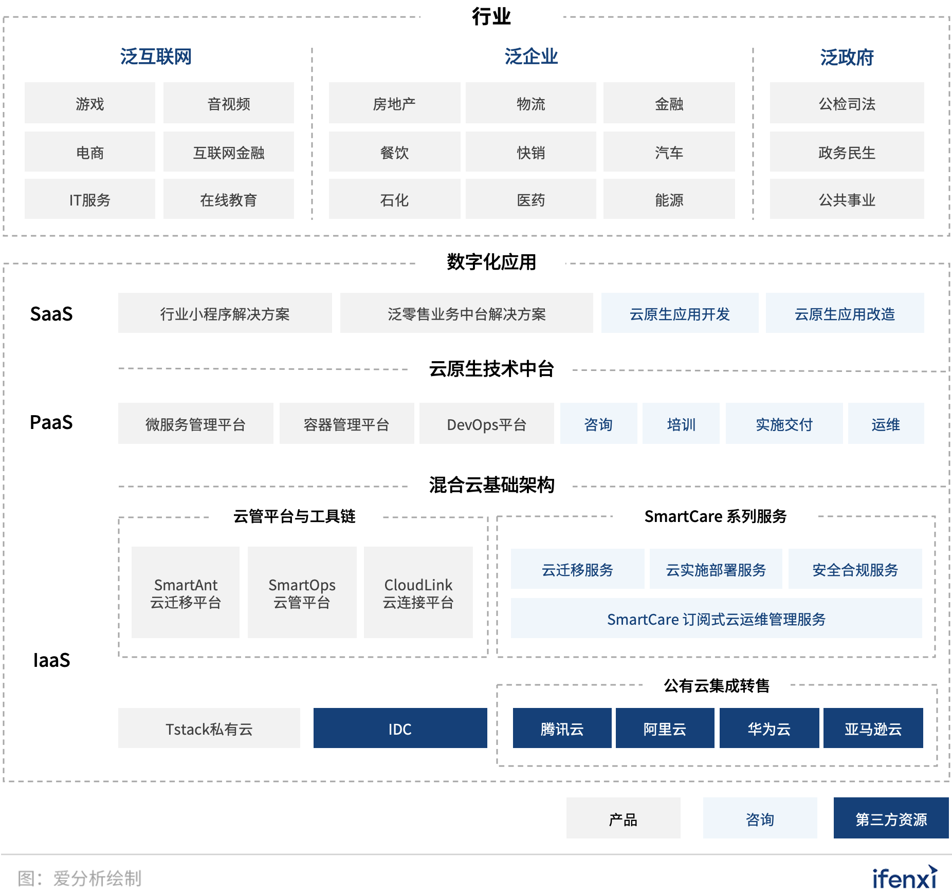Select the 房地产 industry tile
Screen dimensions: 952x896
pyautogui.click(x=394, y=103)
